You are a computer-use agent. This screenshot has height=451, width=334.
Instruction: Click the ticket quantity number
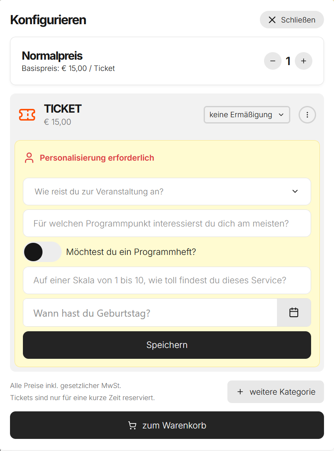coord(288,61)
